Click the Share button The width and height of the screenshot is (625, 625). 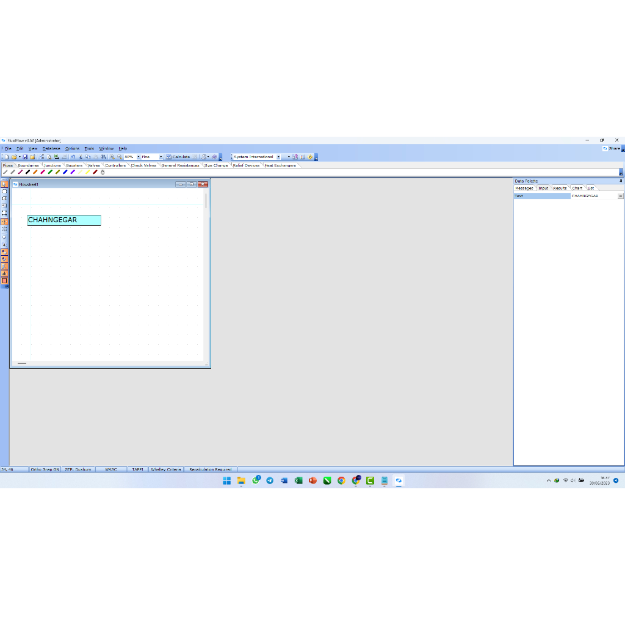coord(611,148)
